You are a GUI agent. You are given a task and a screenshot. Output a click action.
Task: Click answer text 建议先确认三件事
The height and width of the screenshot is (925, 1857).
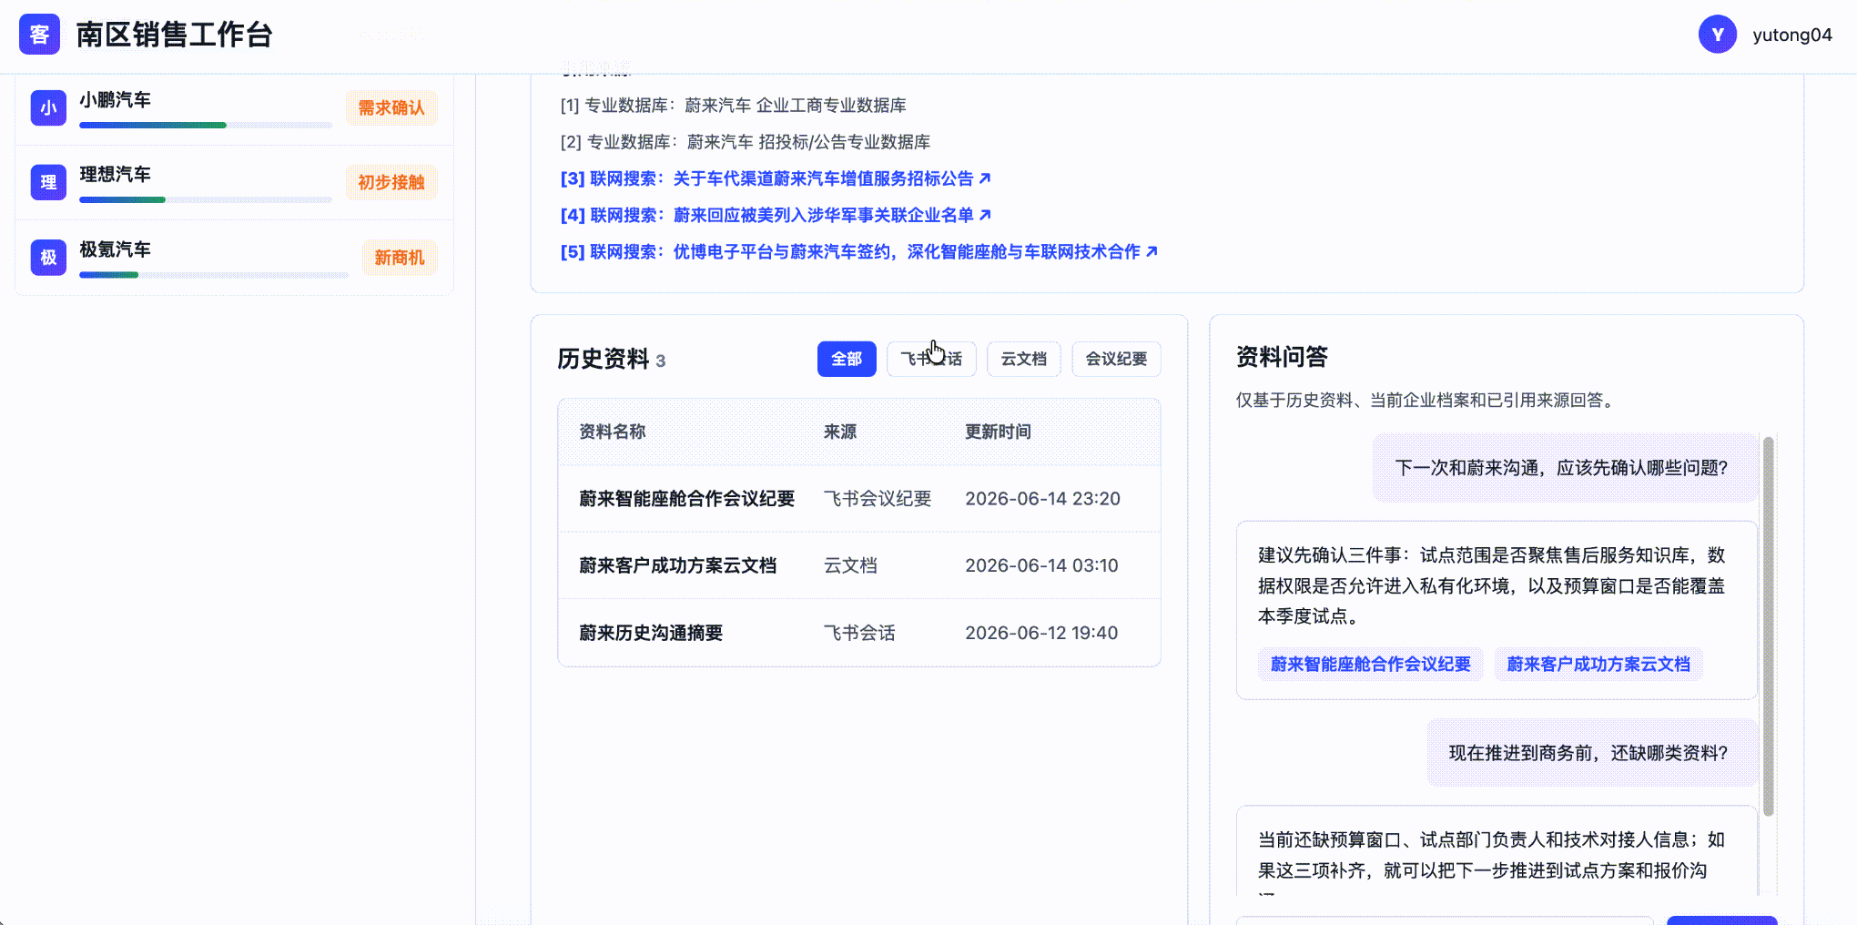click(1491, 585)
